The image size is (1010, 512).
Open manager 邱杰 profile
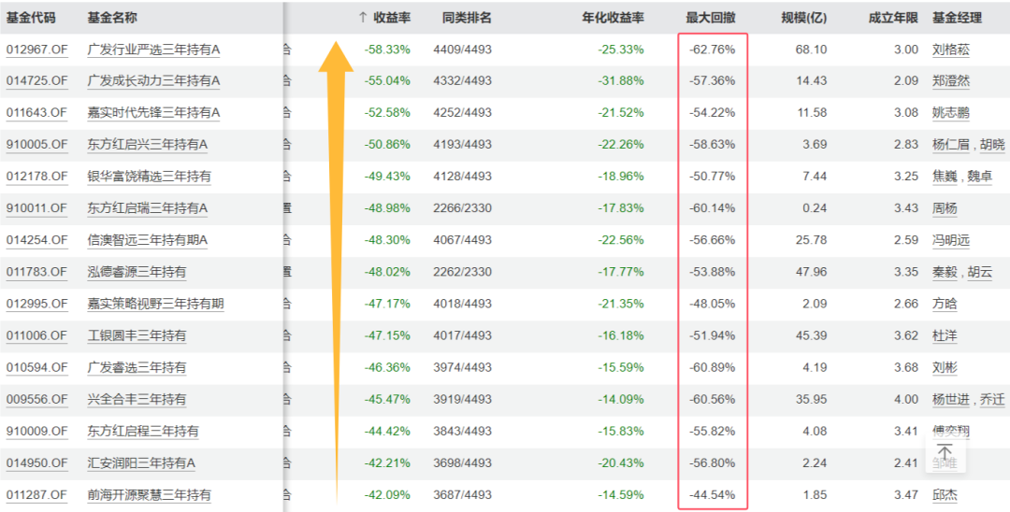(945, 495)
